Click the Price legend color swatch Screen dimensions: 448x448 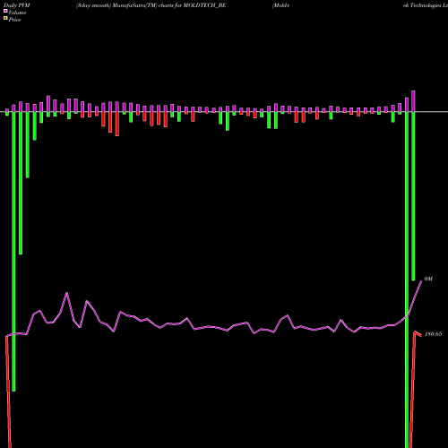click(5, 19)
